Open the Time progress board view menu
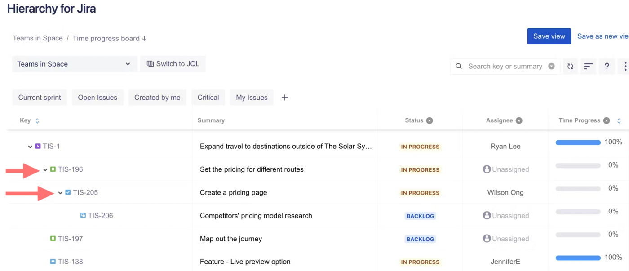This screenshot has height=271, width=629. click(110, 38)
